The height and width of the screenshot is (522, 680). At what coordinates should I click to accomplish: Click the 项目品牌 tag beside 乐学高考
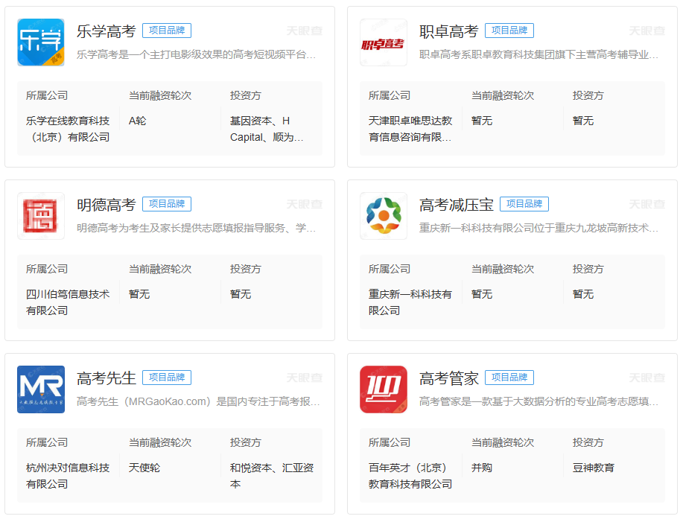coord(167,31)
